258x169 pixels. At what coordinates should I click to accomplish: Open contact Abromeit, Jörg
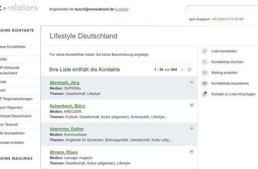coord(64,82)
